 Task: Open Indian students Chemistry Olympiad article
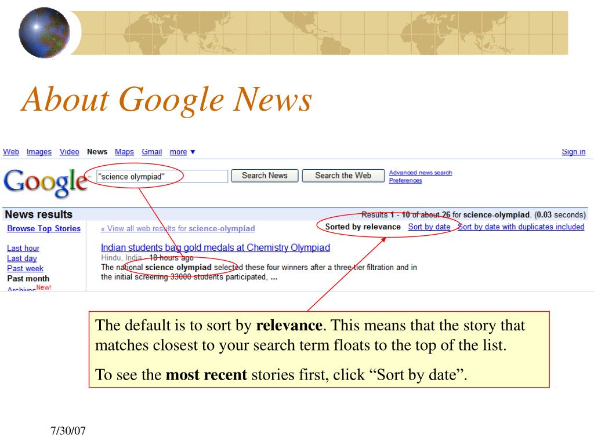click(215, 247)
